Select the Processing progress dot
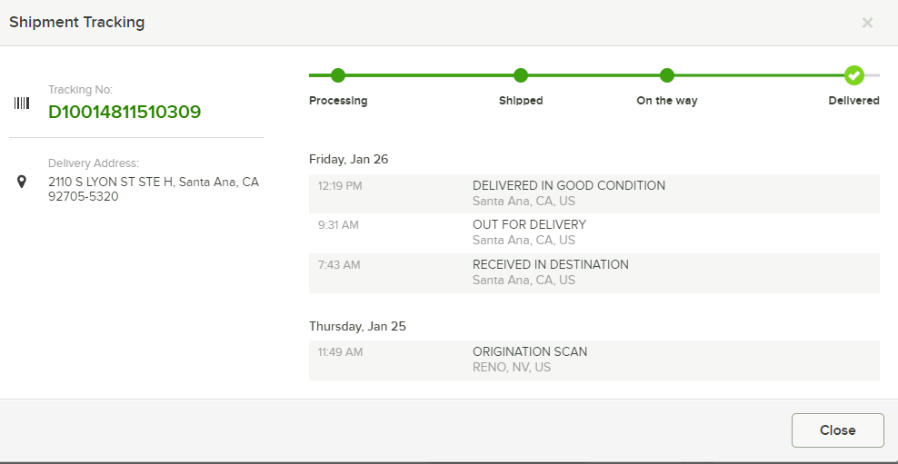This screenshot has width=898, height=464. pos(338,75)
